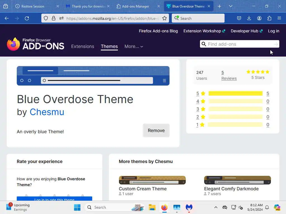
Task: Reload the current page
Action: pos(27,18)
